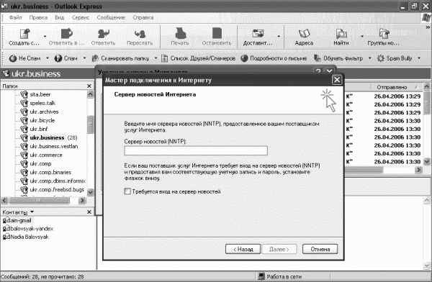The width and height of the screenshot is (432, 282).
Task: Click the message list scroll-right arrow
Action: pyautogui.click(x=418, y=170)
